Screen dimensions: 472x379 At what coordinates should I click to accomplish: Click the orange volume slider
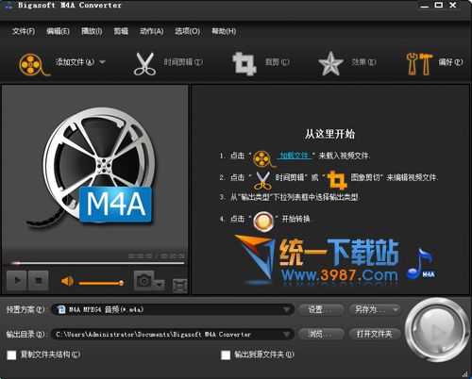pyautogui.click(x=101, y=283)
